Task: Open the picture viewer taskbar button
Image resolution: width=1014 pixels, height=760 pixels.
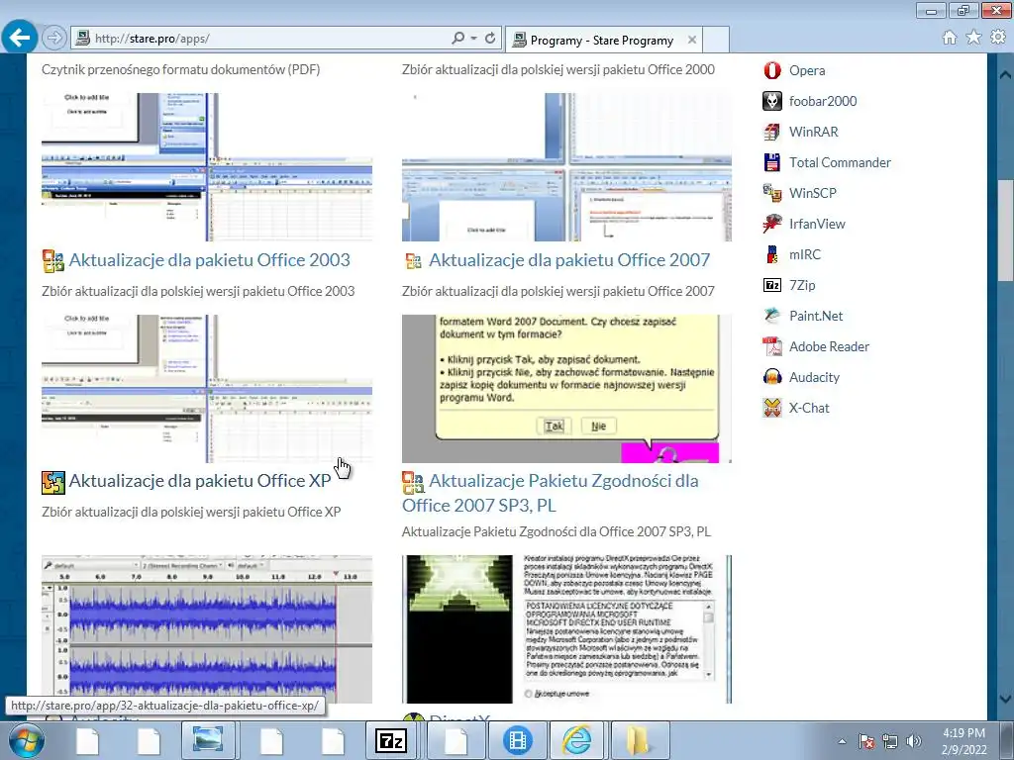Action: tap(208, 740)
